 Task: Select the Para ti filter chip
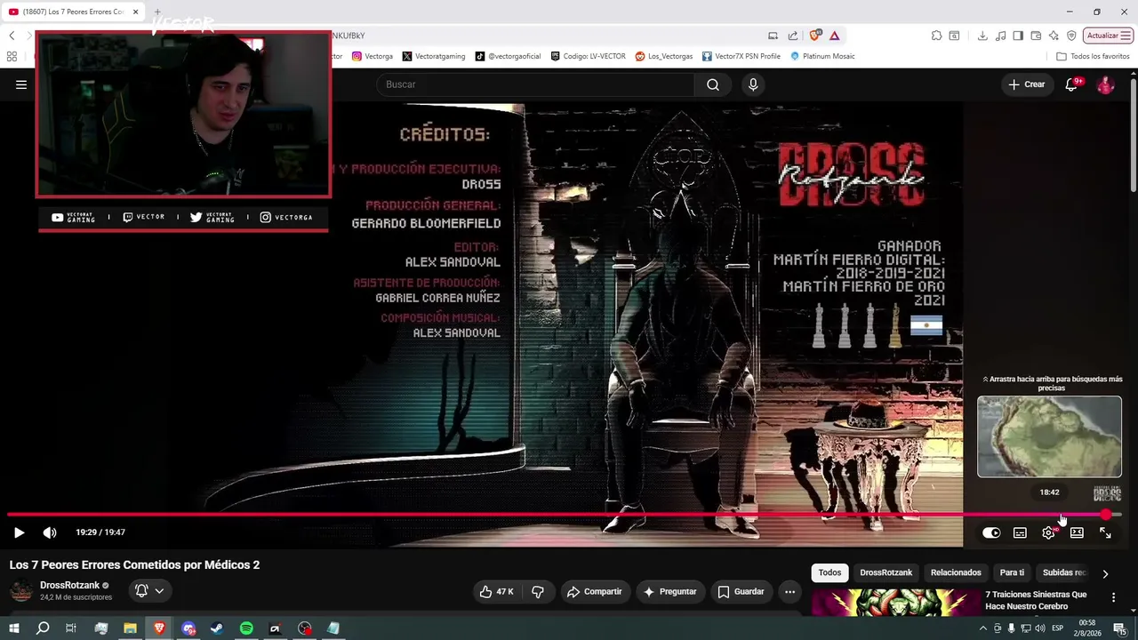click(1012, 572)
